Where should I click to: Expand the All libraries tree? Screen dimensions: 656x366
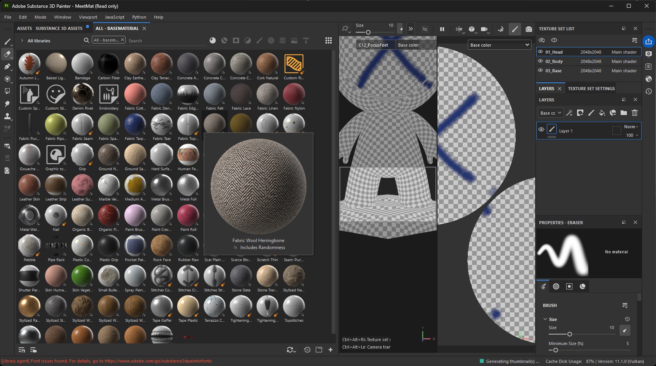pos(22,41)
